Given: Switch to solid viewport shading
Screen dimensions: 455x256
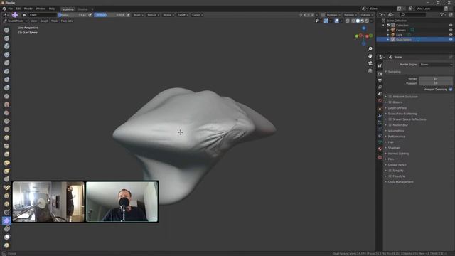Looking at the screenshot, I should pos(358,21).
